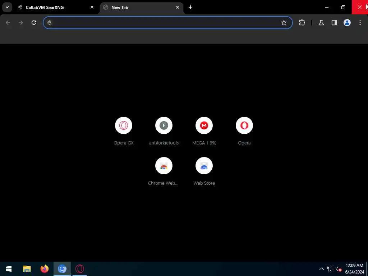Go forward with the forward arrow

(21, 23)
